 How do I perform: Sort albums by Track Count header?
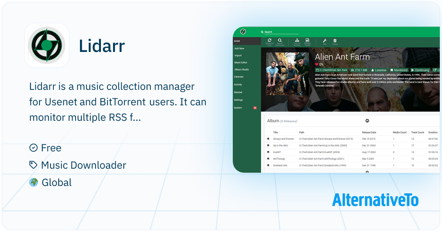tap(418, 132)
